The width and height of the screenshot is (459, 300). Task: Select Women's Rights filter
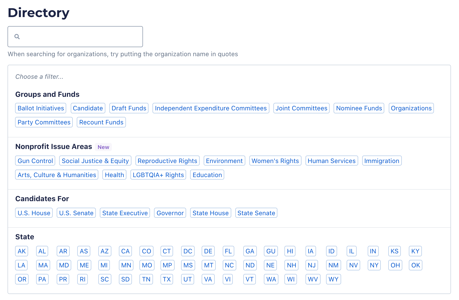[x=275, y=161]
